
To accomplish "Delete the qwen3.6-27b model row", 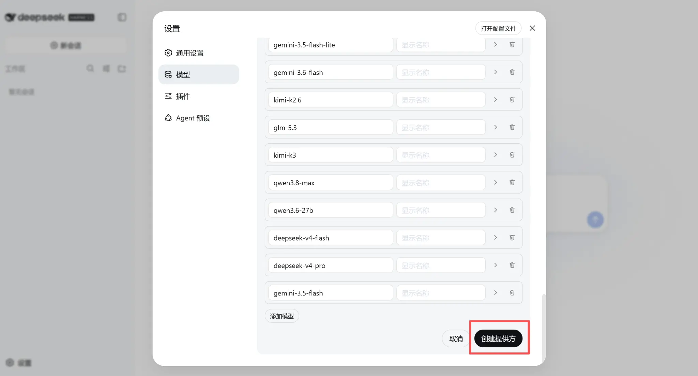I will pos(512,210).
